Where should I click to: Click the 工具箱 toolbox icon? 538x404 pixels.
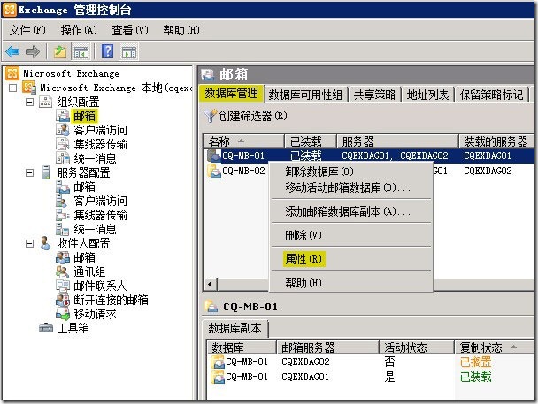[x=46, y=328]
